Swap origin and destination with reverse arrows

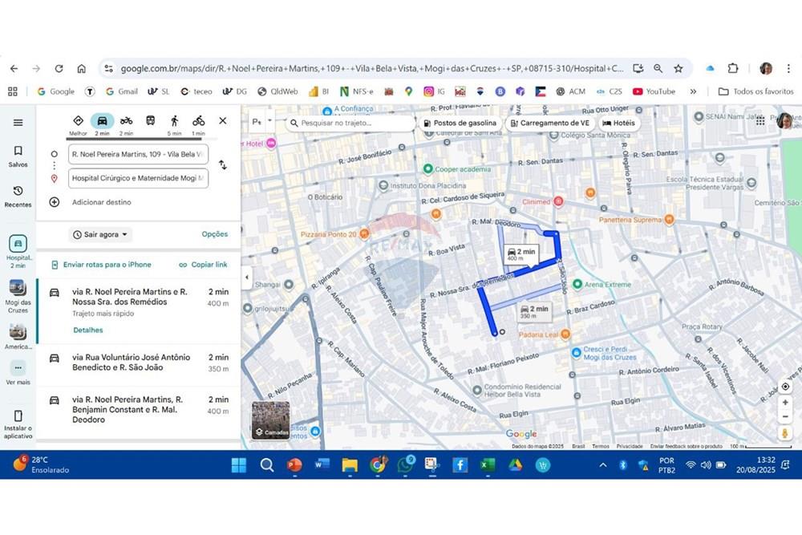(x=222, y=165)
